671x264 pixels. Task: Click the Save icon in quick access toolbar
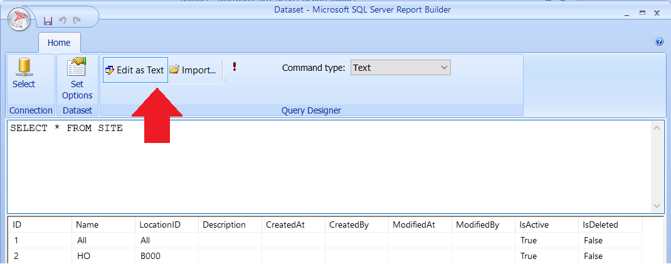(x=48, y=21)
